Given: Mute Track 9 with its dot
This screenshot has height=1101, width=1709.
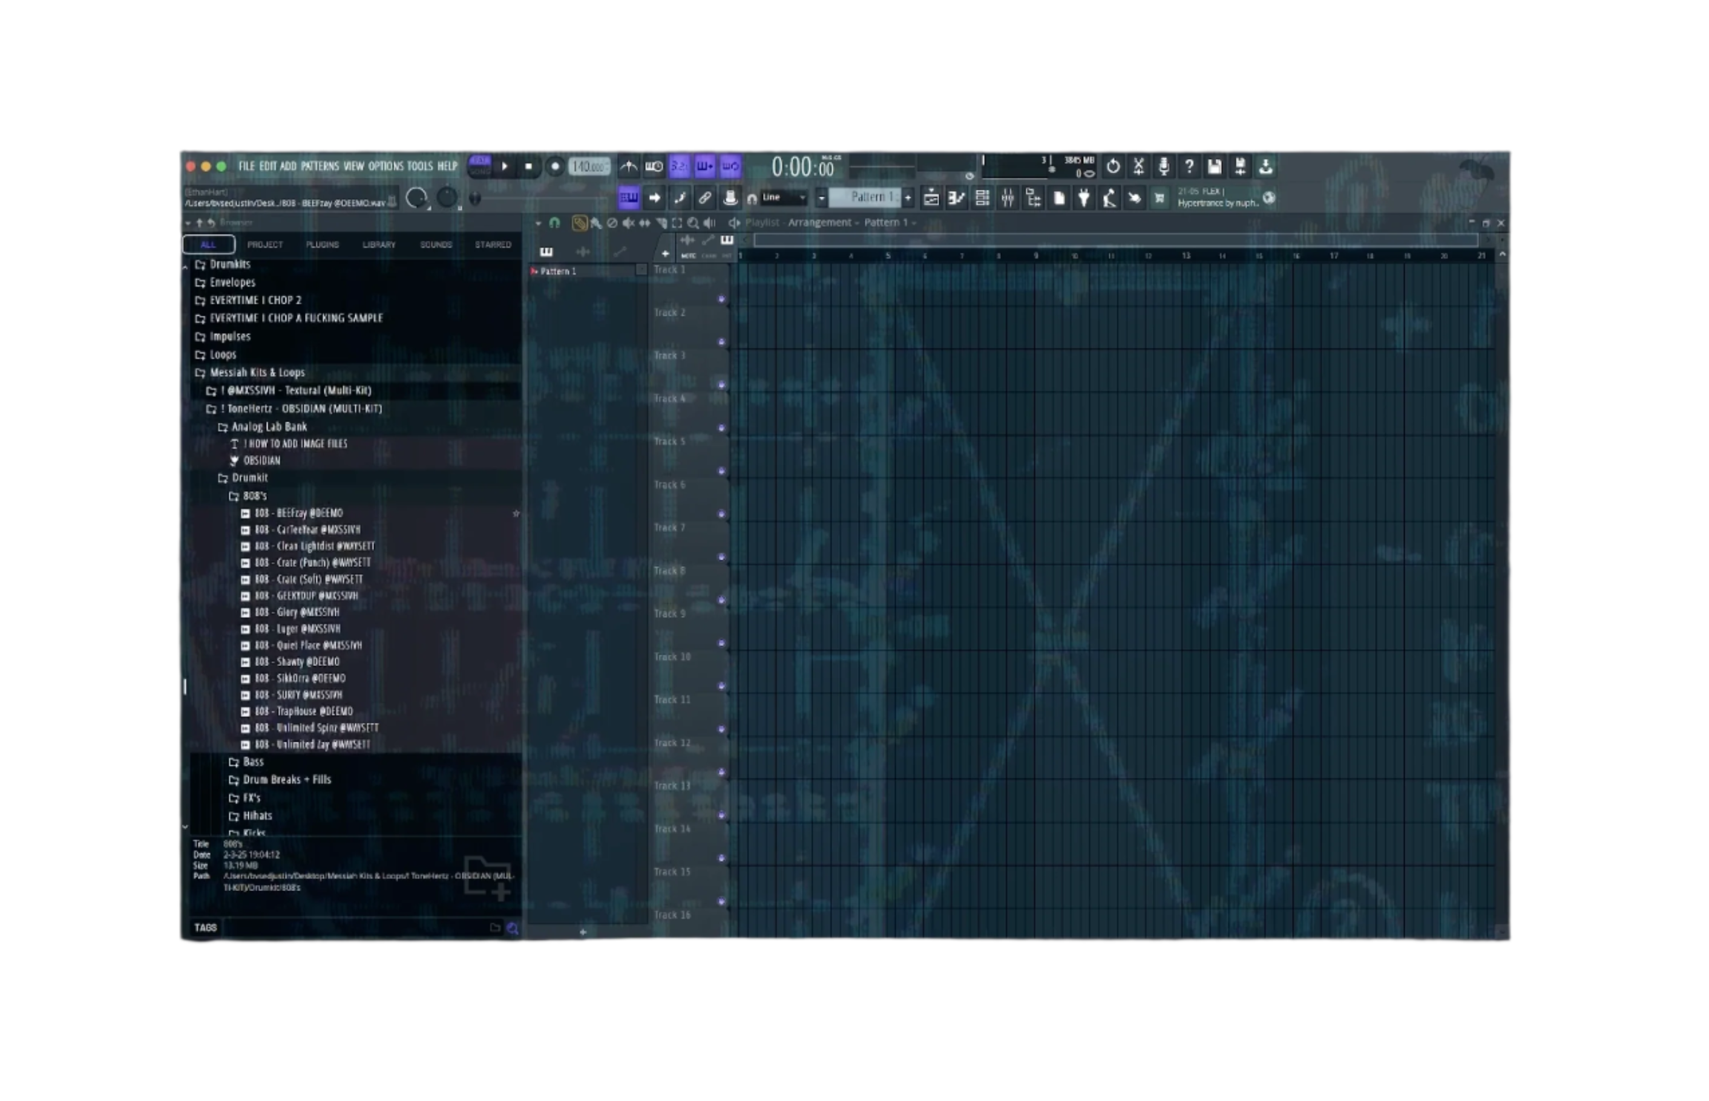Looking at the screenshot, I should click(x=721, y=642).
